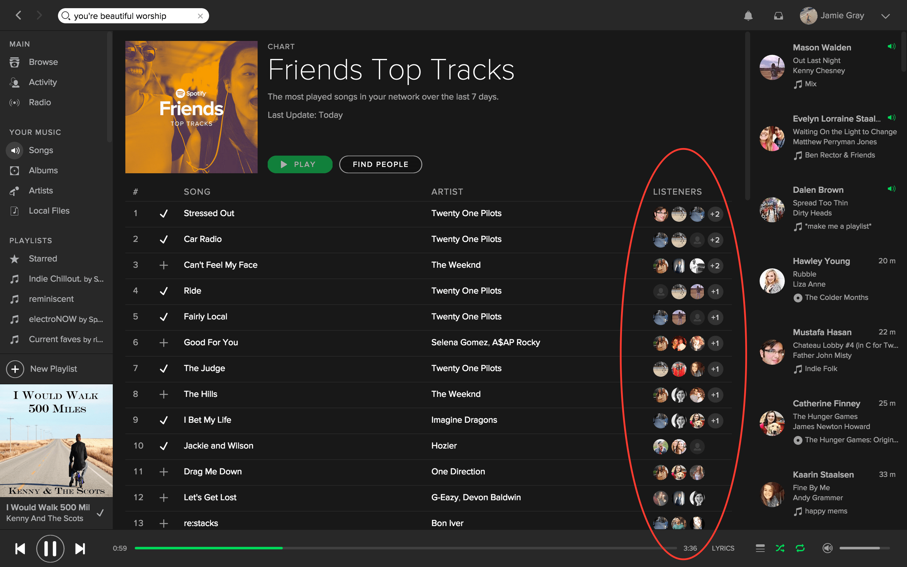
Task: Open LYRICS for the current track
Action: click(x=723, y=548)
